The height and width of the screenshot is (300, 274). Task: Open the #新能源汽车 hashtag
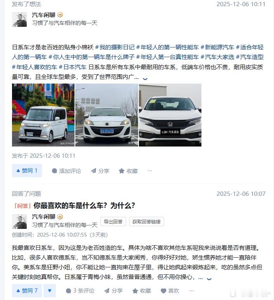(217, 47)
